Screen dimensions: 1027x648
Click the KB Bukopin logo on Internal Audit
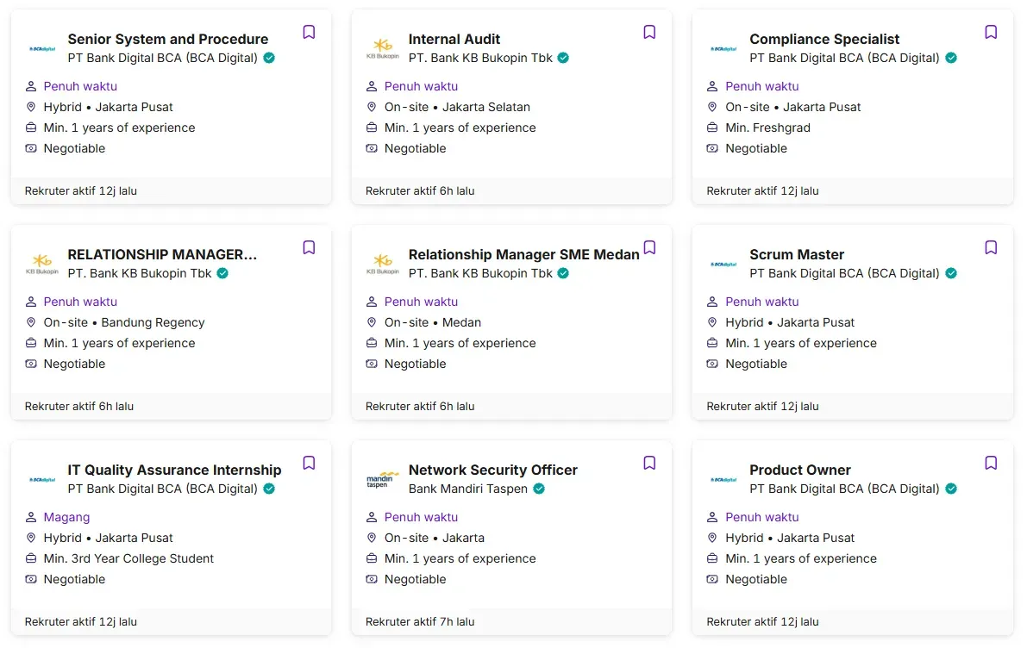tap(382, 48)
